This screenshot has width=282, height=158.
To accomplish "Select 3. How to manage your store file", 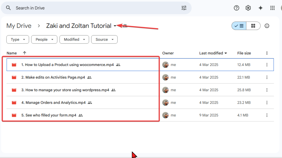I will click(x=65, y=90).
